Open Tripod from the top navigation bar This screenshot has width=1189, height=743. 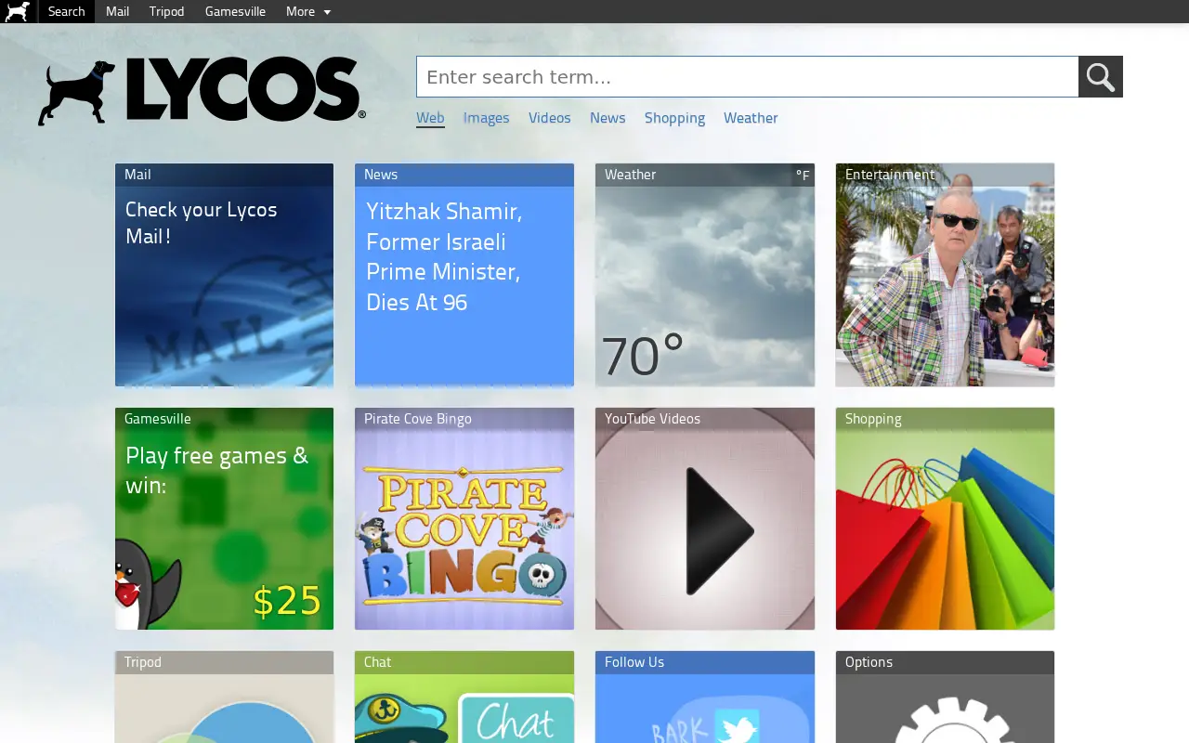click(167, 11)
